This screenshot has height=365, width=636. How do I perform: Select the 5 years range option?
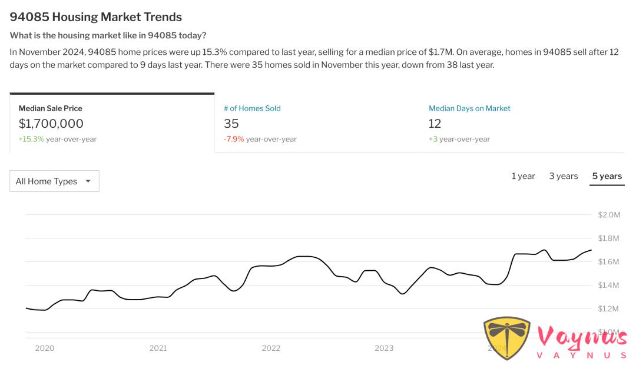pyautogui.click(x=607, y=176)
